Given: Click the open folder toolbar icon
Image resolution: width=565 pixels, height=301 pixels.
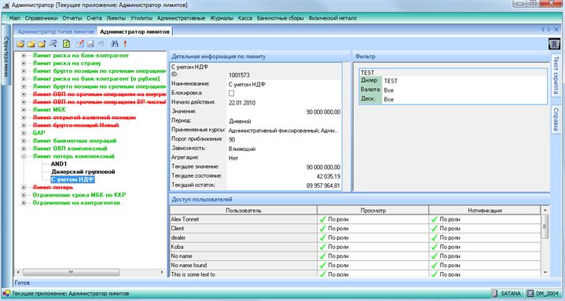Looking at the screenshot, I should pos(20,44).
